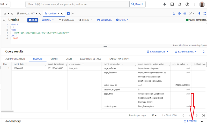207x124 pixels.
Task: Click the query magnifier icon beside Untitled
Action: (x=4, y=20)
